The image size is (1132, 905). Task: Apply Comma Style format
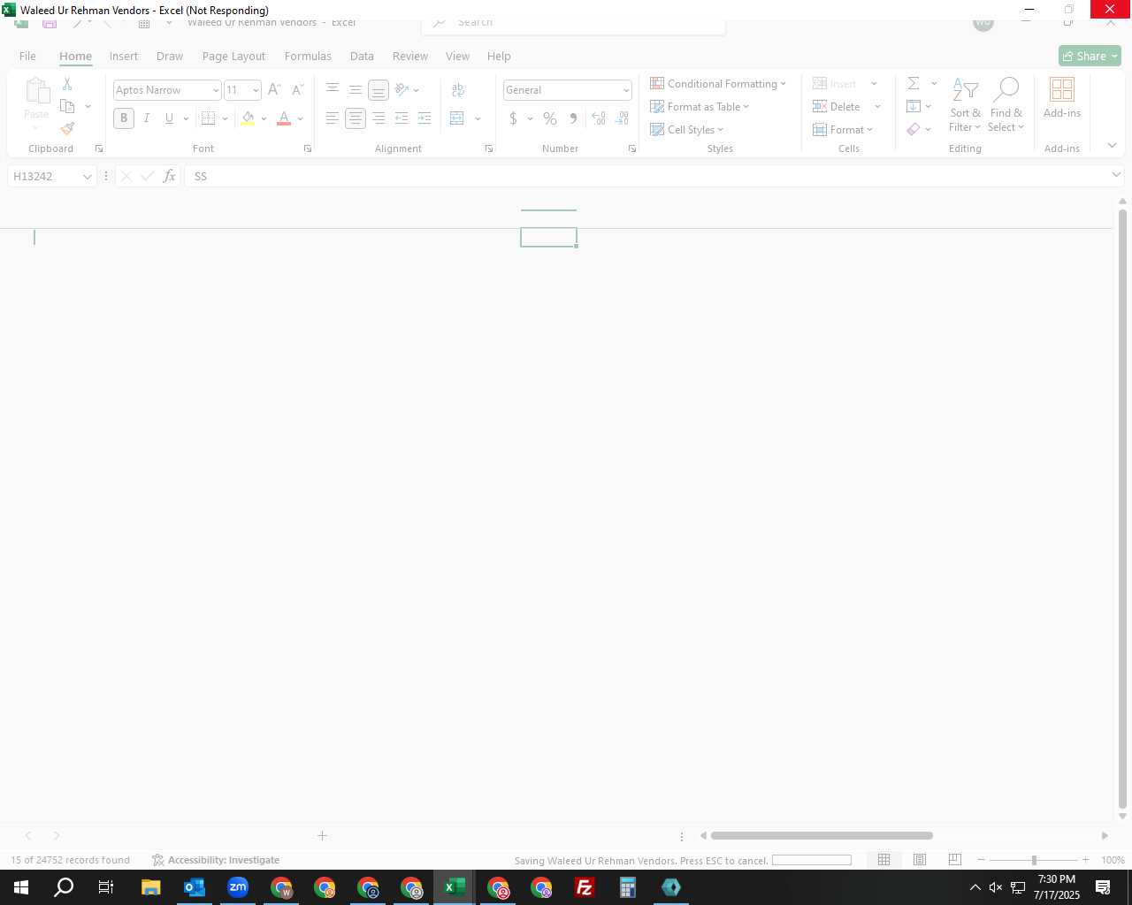(x=573, y=118)
